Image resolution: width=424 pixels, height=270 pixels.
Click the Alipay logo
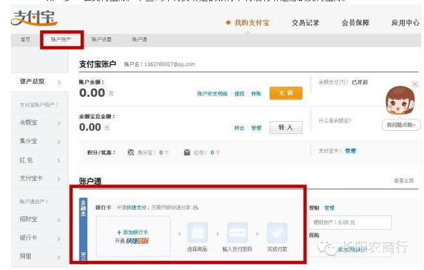pyautogui.click(x=35, y=18)
